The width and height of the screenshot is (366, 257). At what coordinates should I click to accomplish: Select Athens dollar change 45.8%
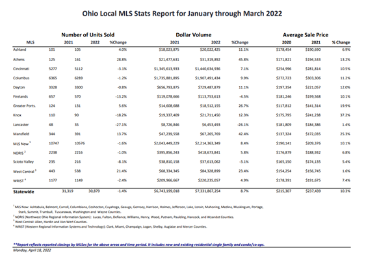244,60
